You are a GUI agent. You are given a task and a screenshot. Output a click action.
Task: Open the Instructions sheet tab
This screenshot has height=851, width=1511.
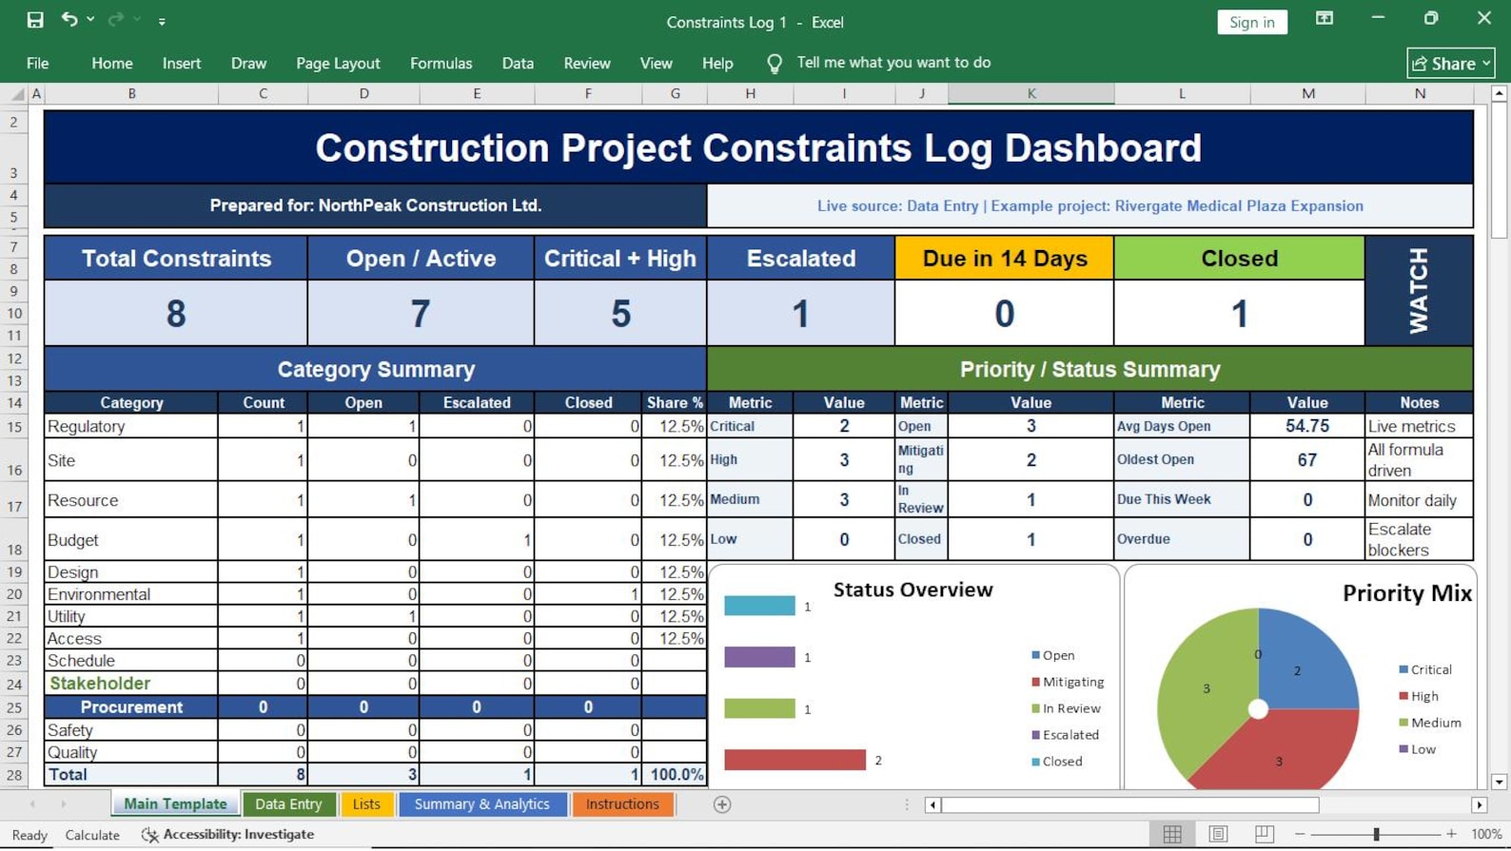[x=622, y=804]
